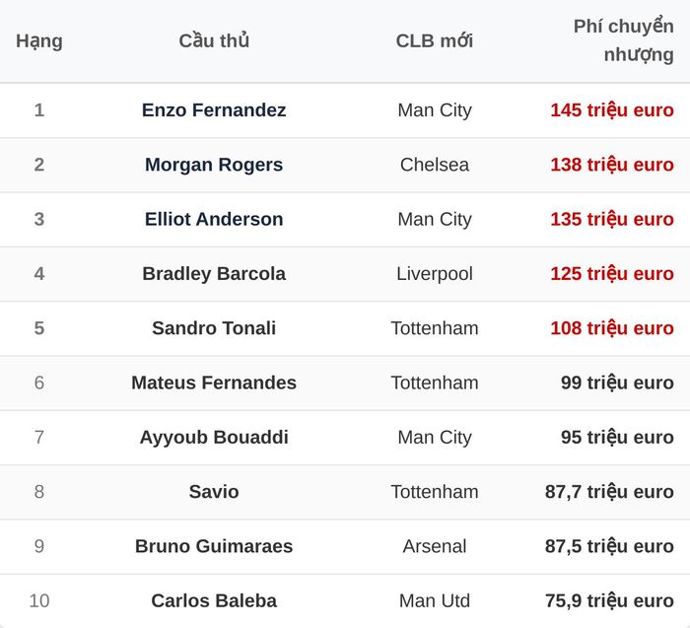
Task: Click the Savio player name
Action: click(214, 492)
